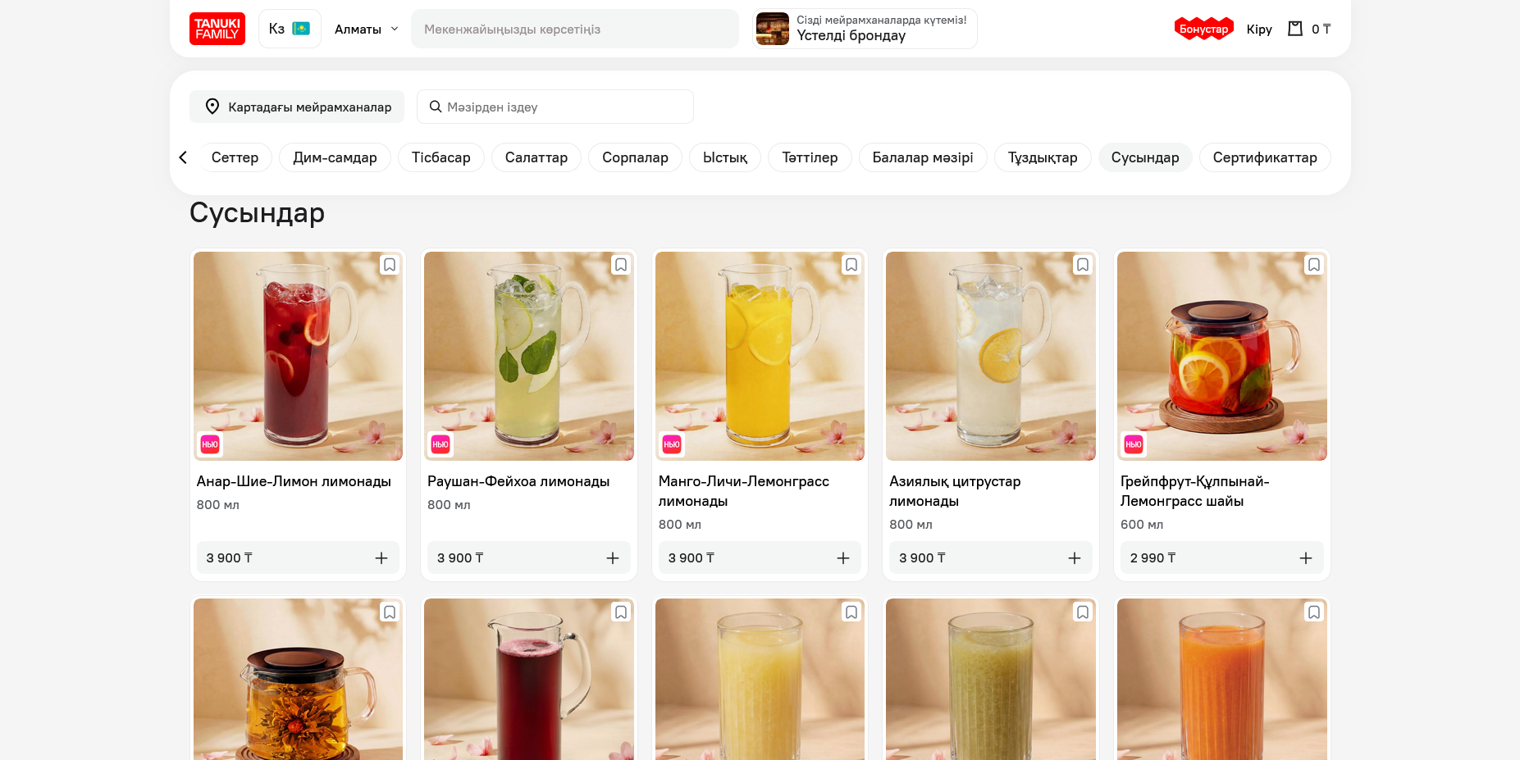This screenshot has width=1520, height=760.
Task: Bookmark Манго-Личи-Лемонграсс лимонады
Action: pos(851,265)
